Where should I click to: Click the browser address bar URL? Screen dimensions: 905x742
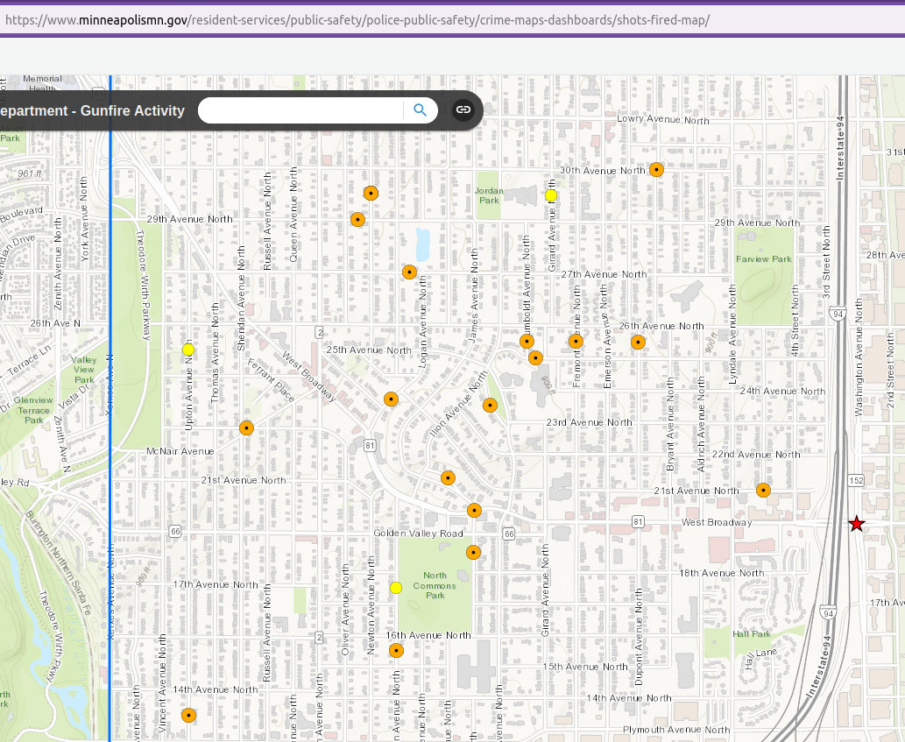tap(357, 20)
